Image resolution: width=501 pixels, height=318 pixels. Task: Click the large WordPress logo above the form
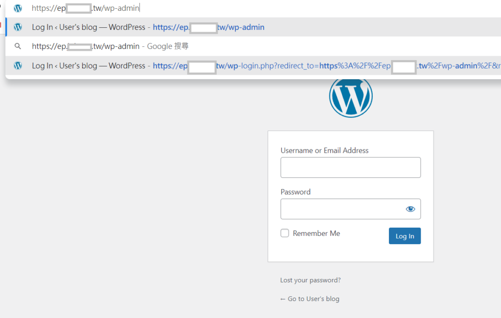pos(351,96)
